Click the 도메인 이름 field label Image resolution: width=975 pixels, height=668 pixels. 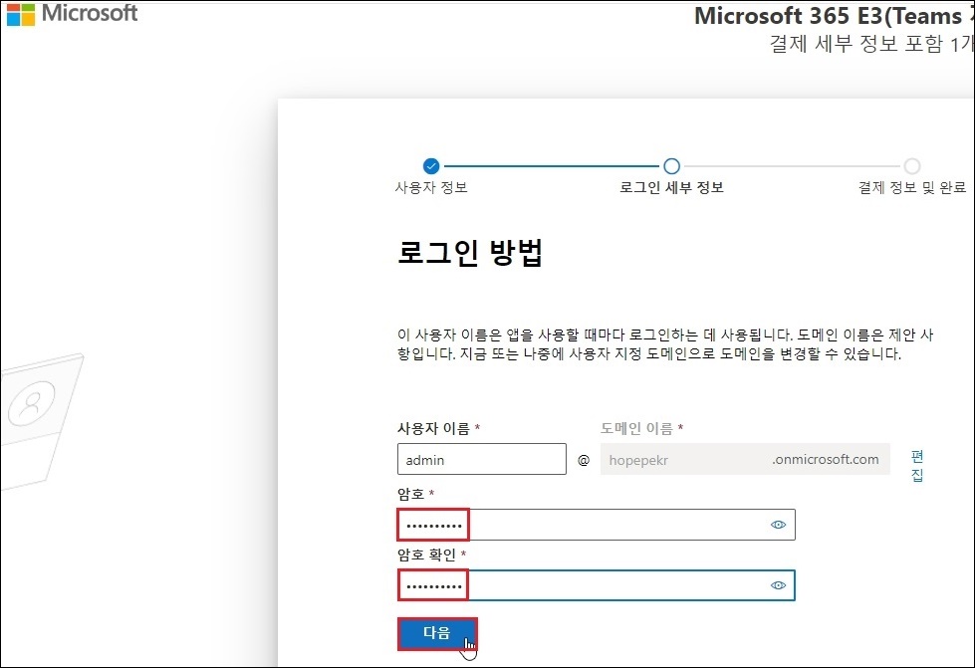[636, 428]
